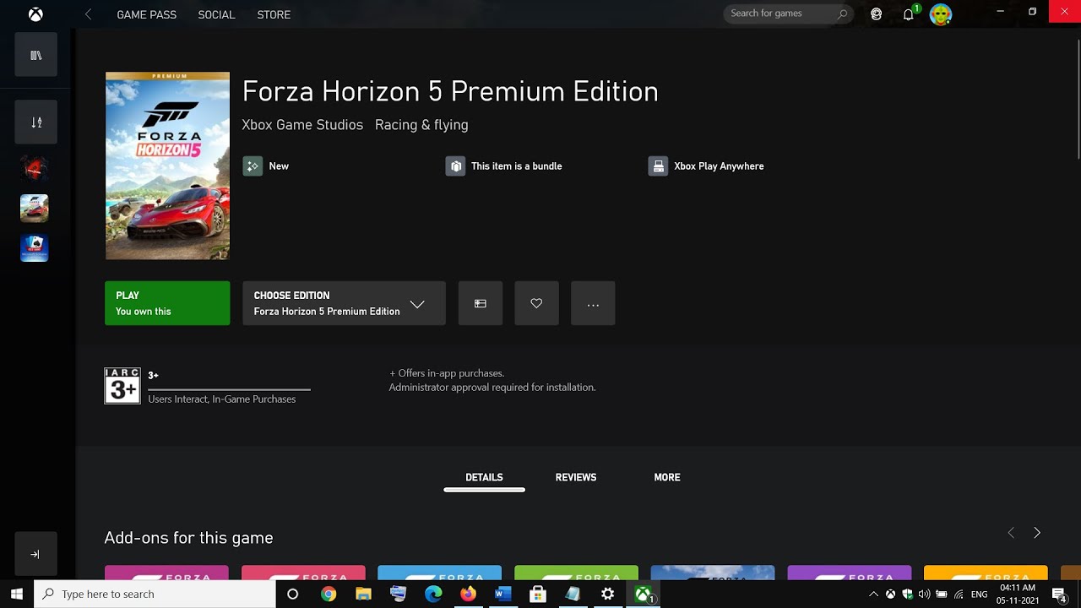This screenshot has width=1081, height=608.
Task: Open the notifications bell
Action: (x=908, y=14)
